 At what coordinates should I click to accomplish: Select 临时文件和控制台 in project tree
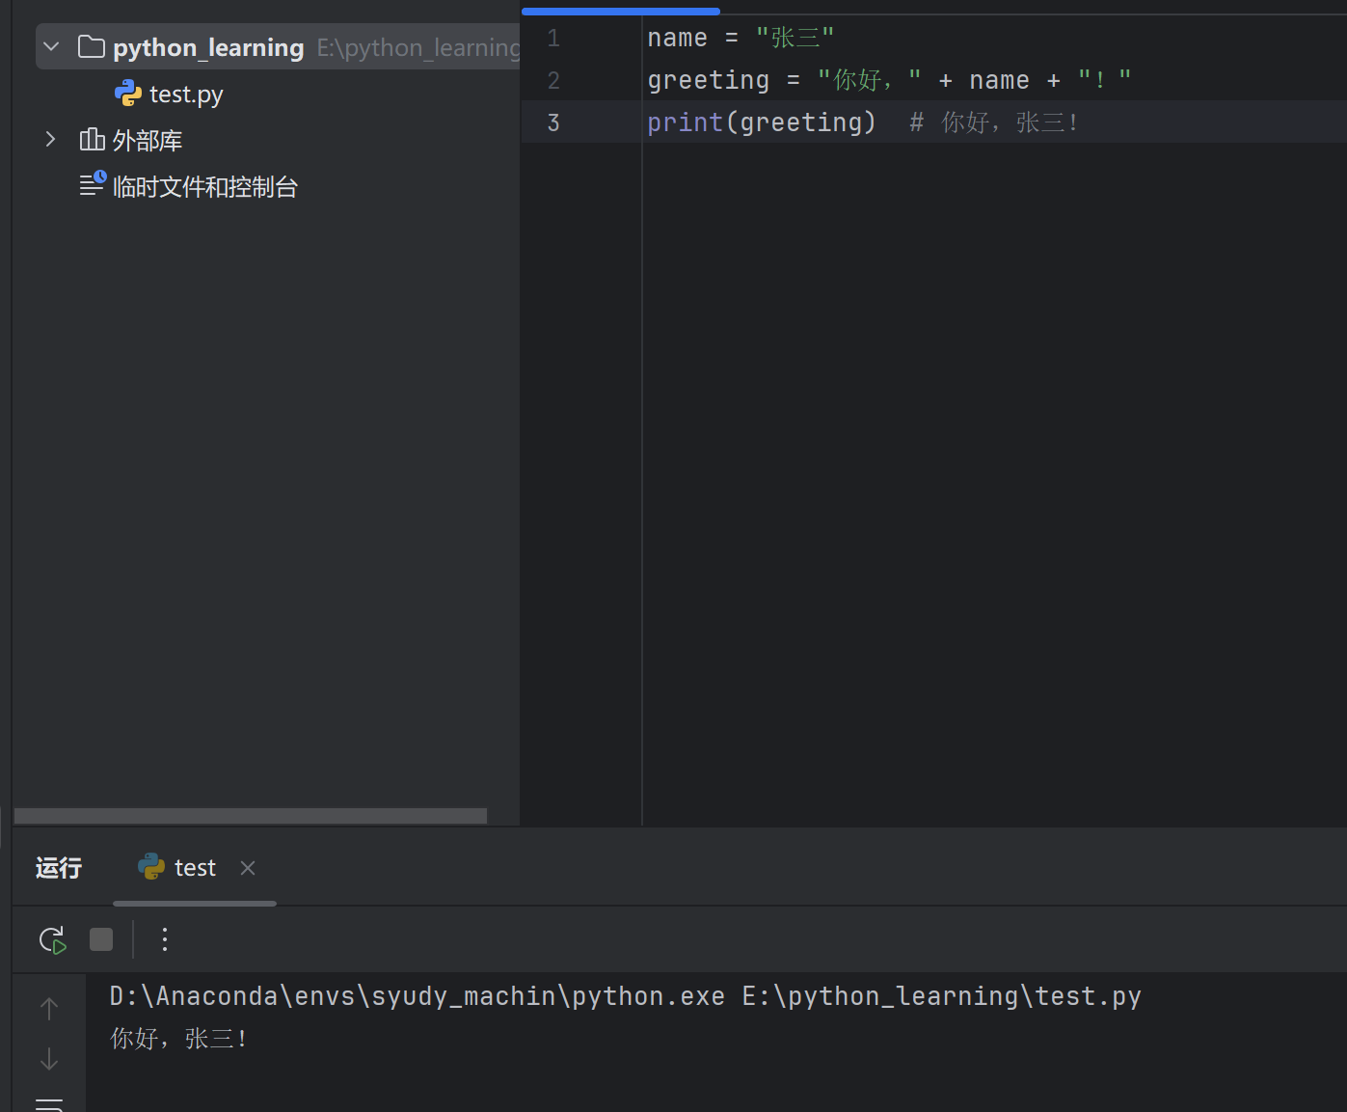205,186
